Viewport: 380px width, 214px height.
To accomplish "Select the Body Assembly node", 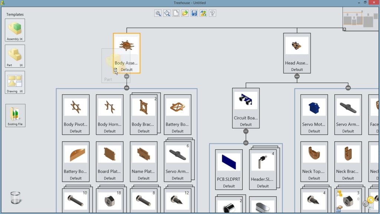I will 127,53.
